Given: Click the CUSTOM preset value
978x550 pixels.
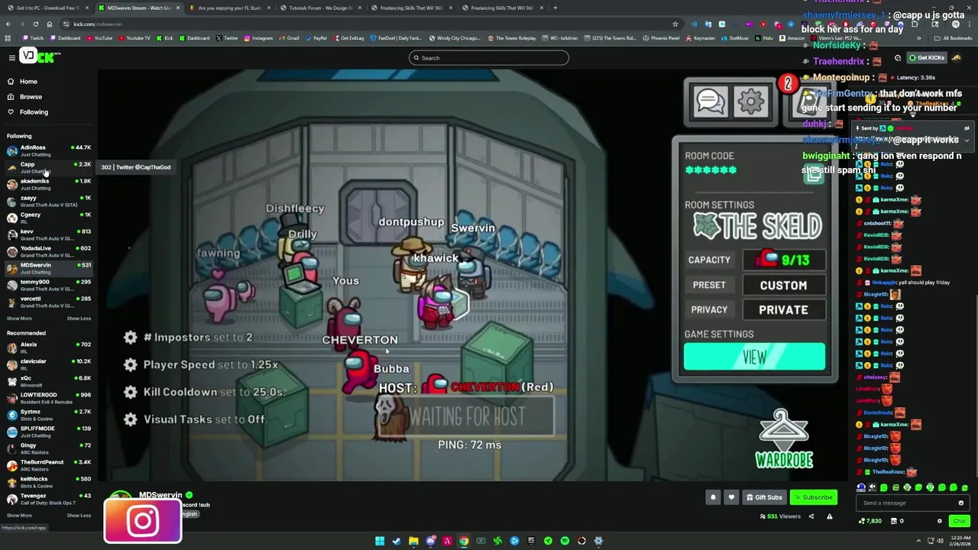Looking at the screenshot, I should point(783,285).
